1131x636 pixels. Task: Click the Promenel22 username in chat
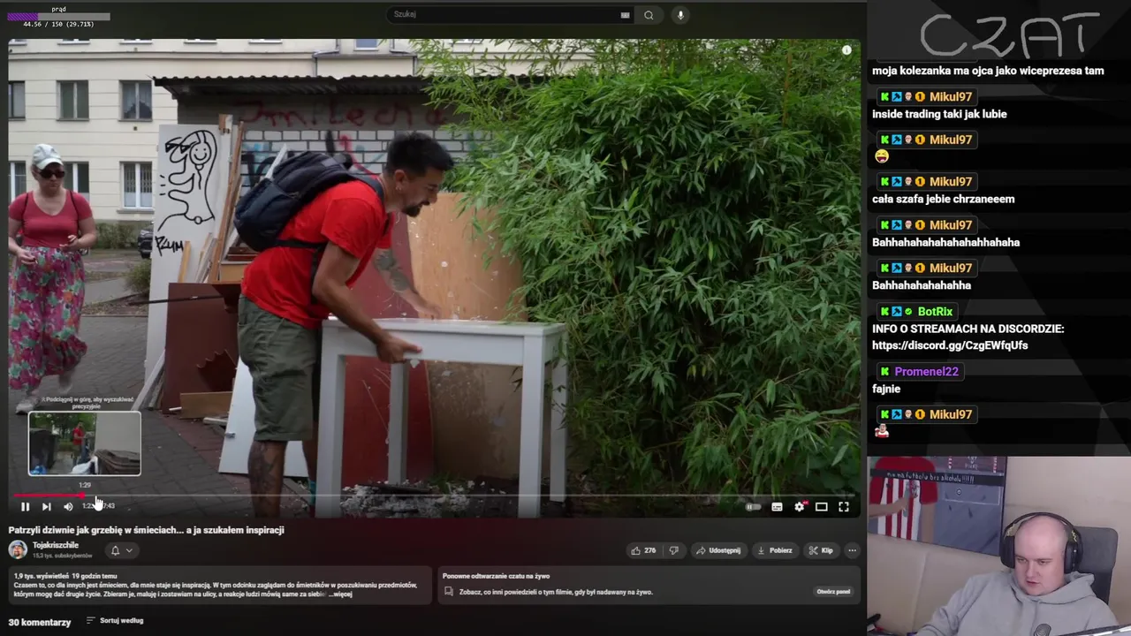[x=926, y=371]
